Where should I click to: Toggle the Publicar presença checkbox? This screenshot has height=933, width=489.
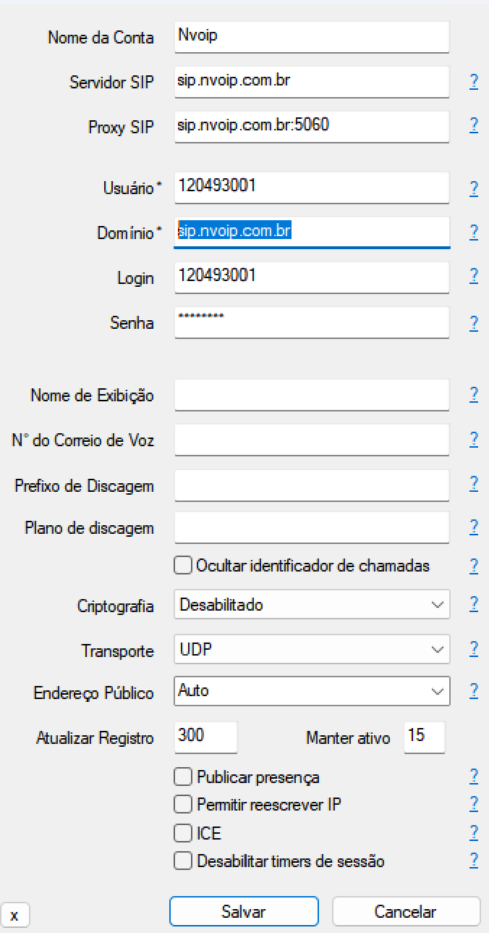183,777
